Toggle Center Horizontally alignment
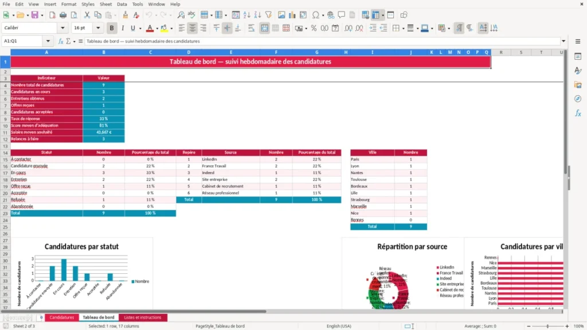Image resolution: width=587 pixels, height=330 pixels. [x=193, y=28]
